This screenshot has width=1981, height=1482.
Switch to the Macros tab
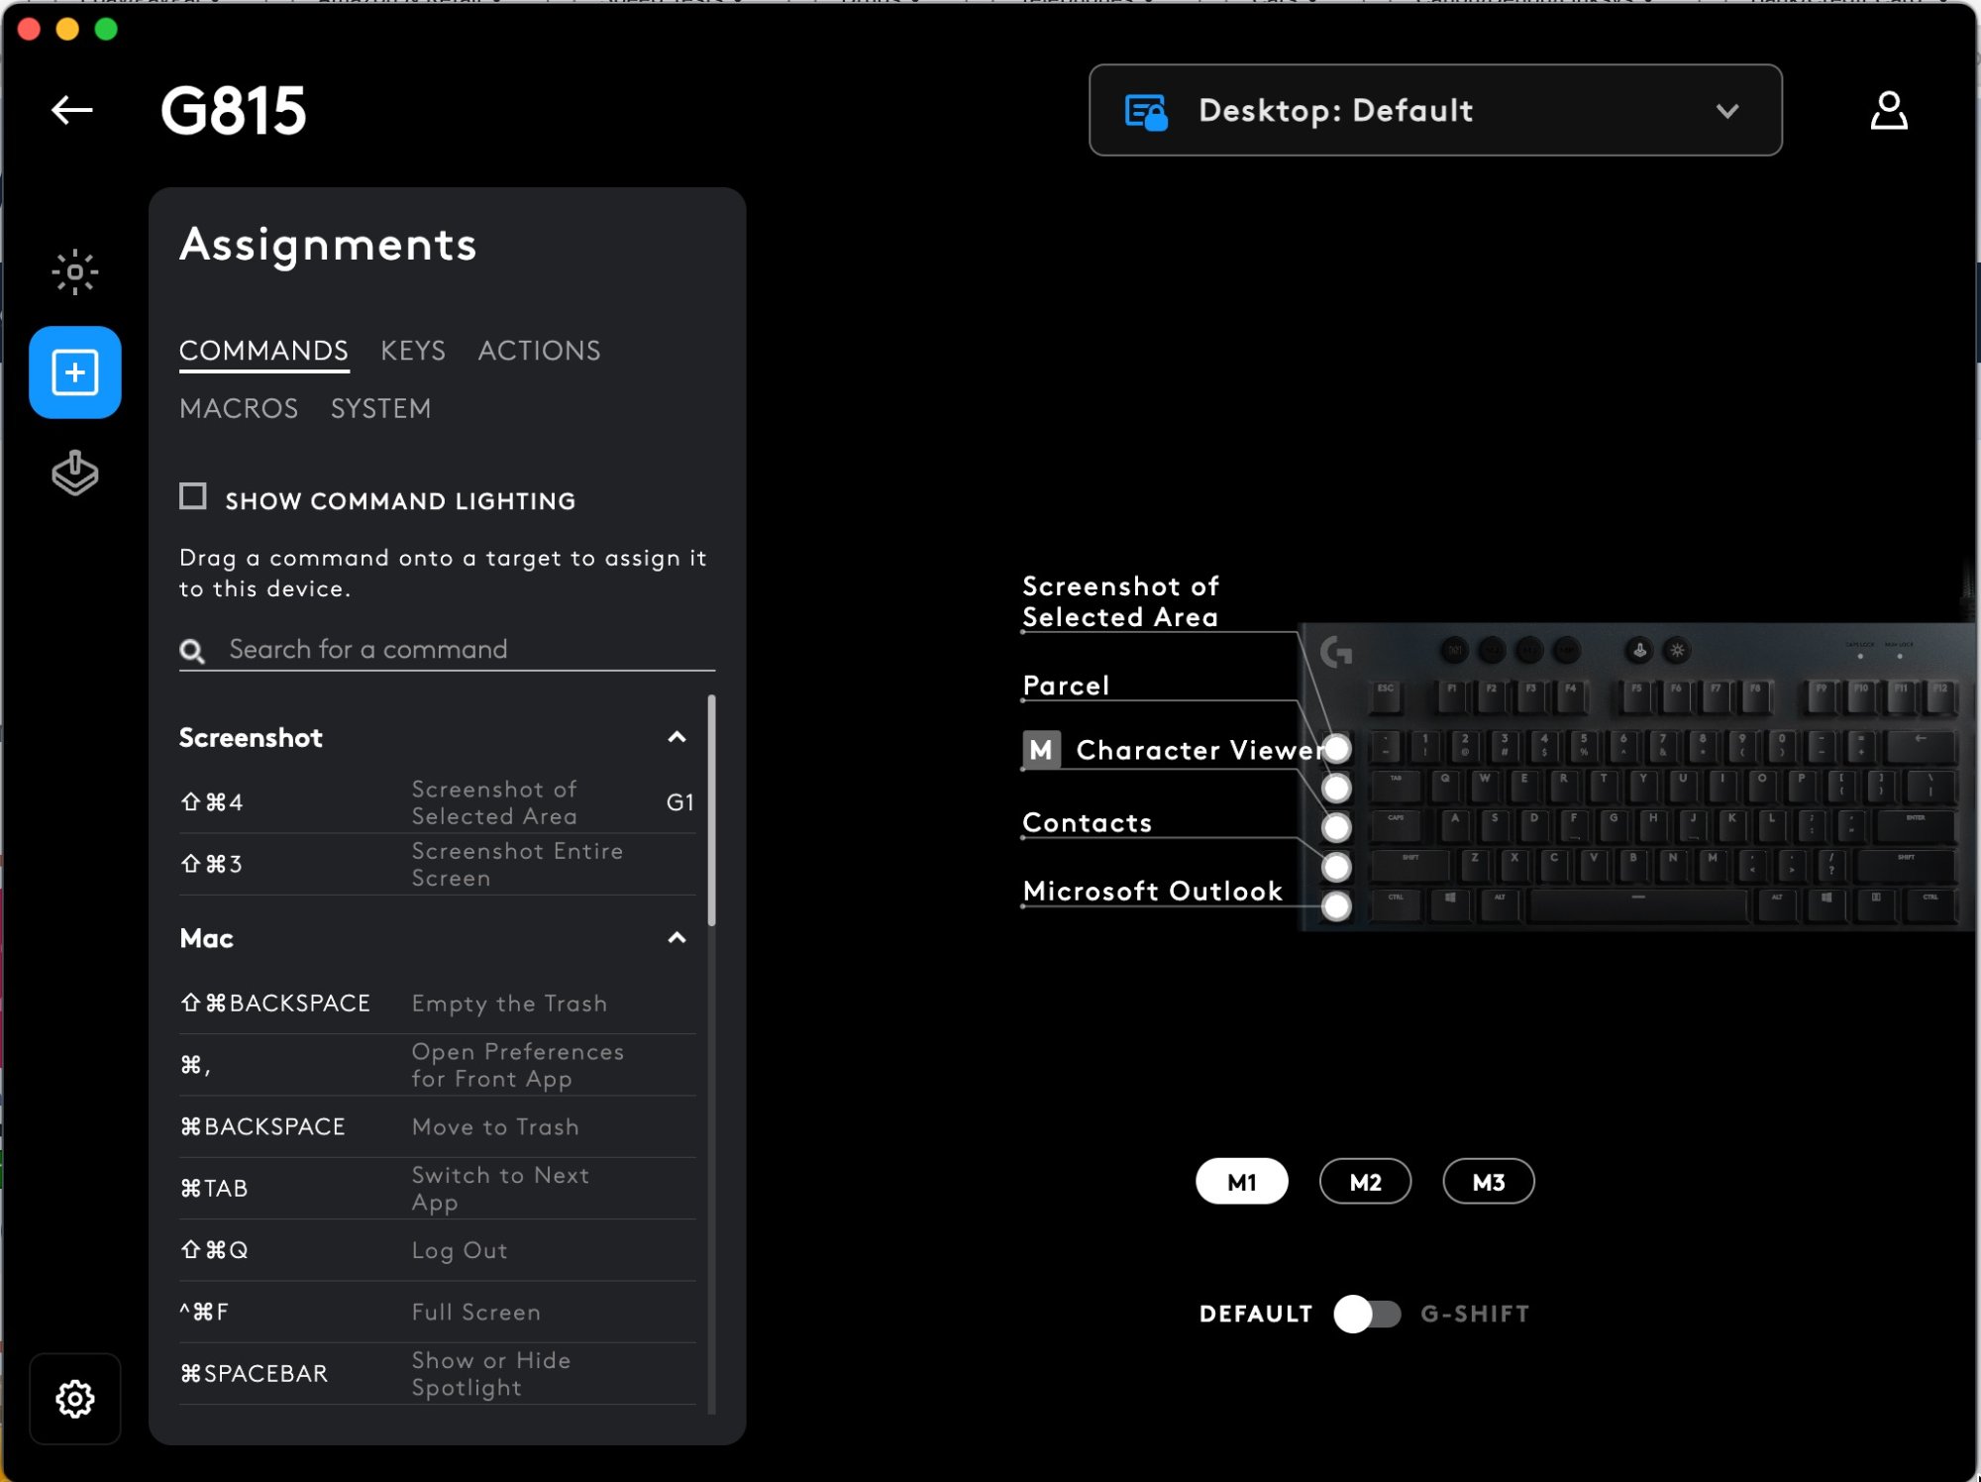(x=239, y=409)
